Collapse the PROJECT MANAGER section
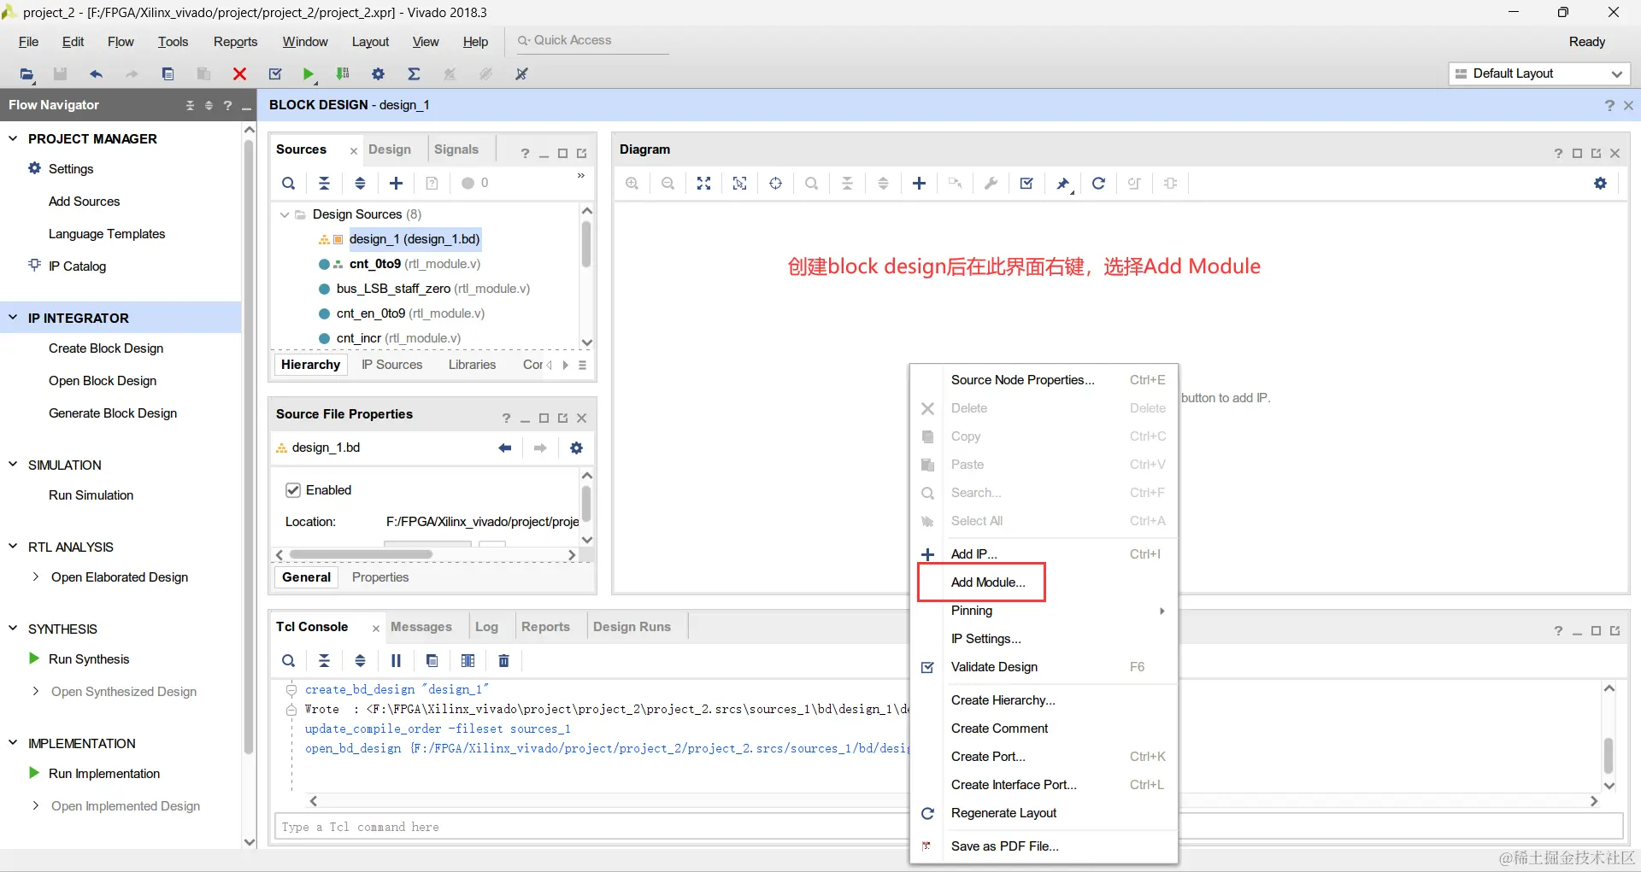The height and width of the screenshot is (872, 1641). pos(13,138)
